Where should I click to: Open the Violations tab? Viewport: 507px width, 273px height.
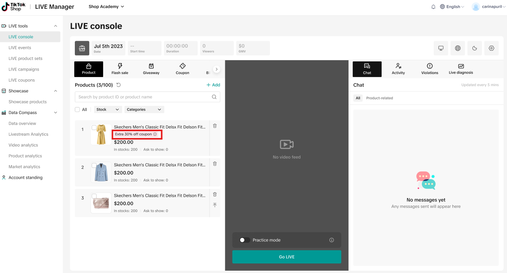(x=429, y=69)
